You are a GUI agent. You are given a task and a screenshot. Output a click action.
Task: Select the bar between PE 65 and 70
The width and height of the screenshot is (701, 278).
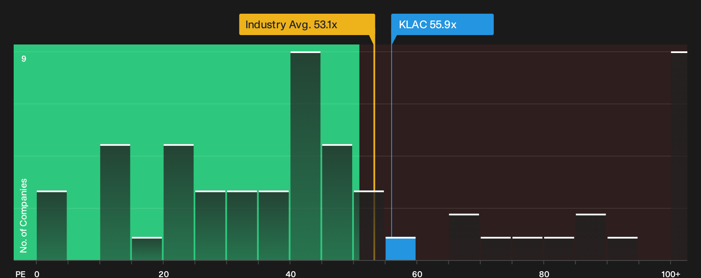coord(464,237)
